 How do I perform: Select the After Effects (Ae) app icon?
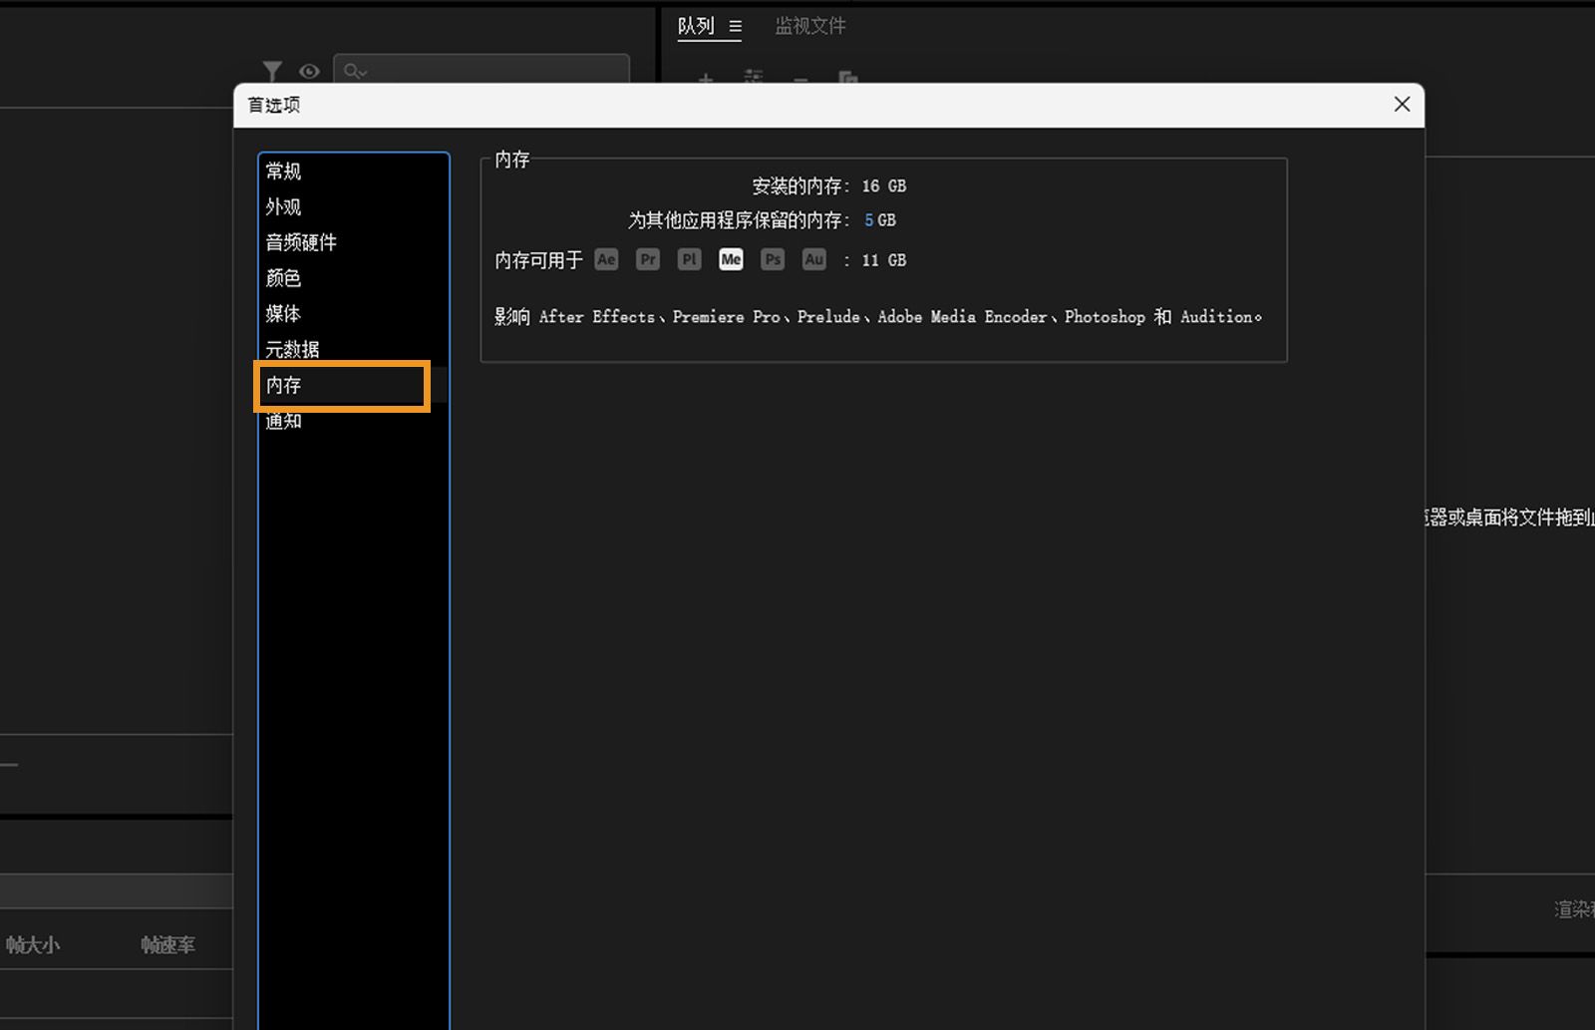(606, 259)
